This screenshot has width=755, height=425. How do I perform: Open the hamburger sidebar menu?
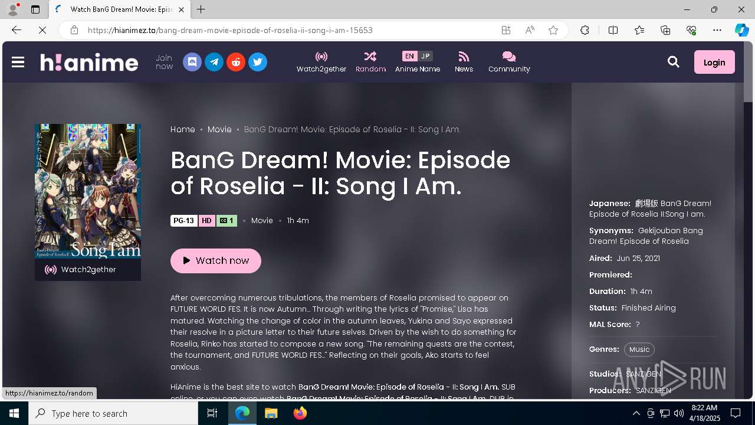pyautogui.click(x=18, y=62)
